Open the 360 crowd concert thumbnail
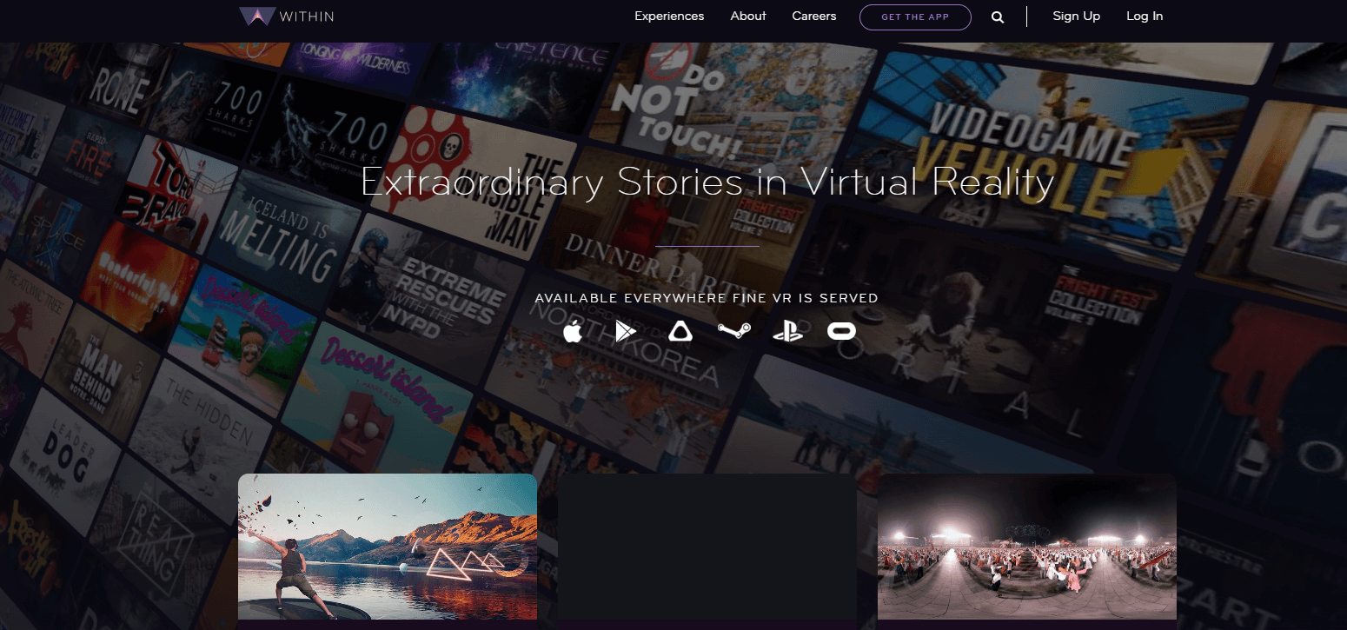The width and height of the screenshot is (1347, 630). pos(1027,547)
